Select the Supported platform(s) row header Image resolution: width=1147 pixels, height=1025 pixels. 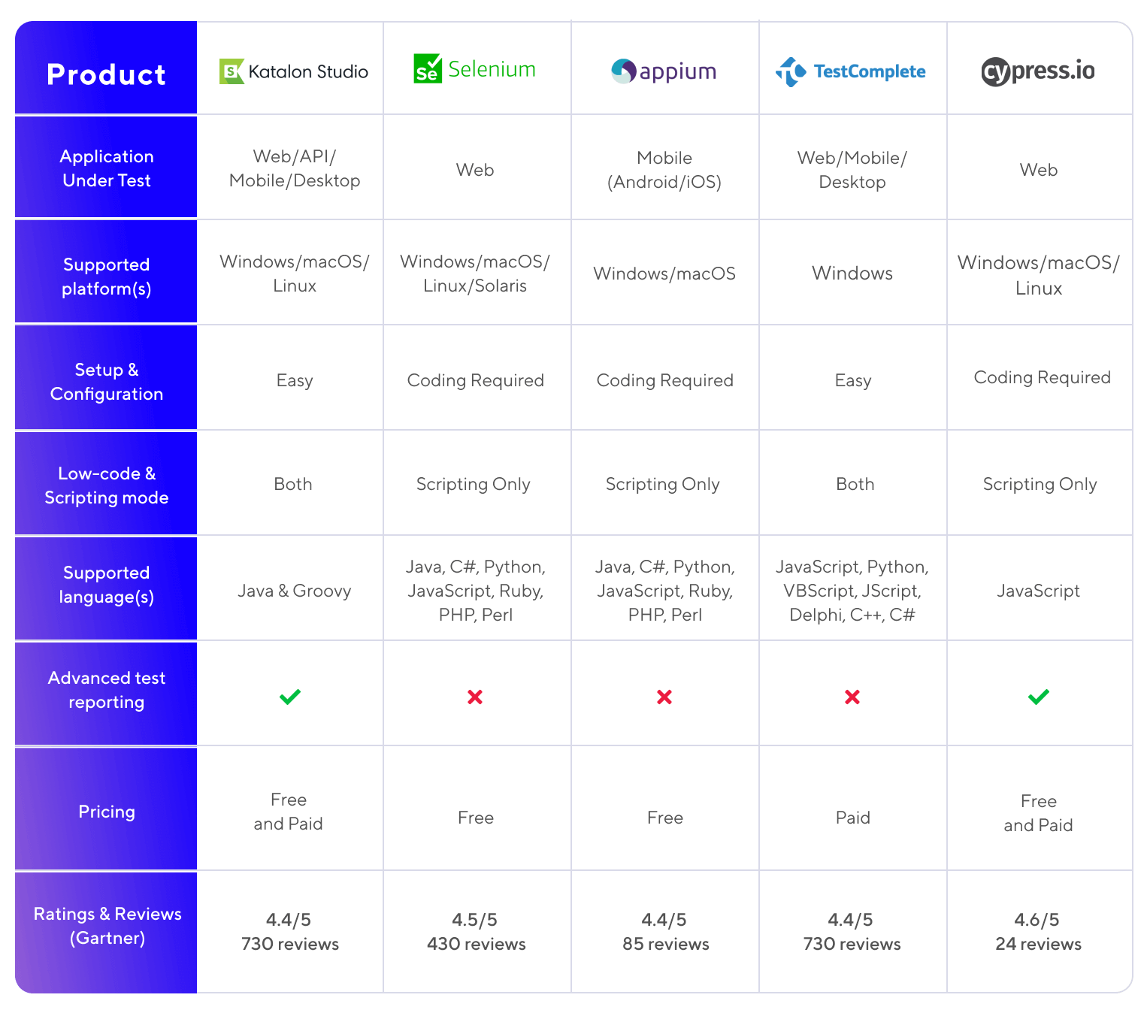106,277
